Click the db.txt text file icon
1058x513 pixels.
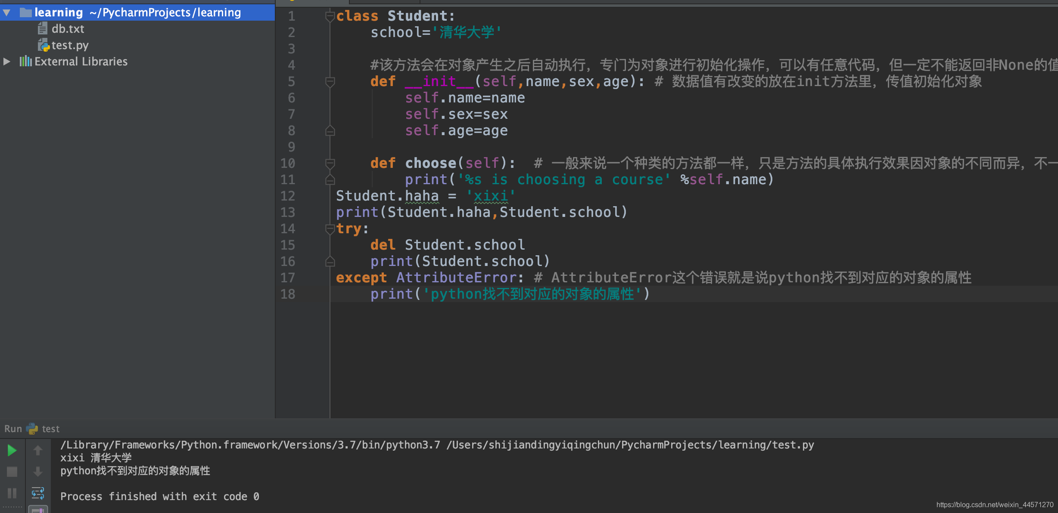click(42, 29)
